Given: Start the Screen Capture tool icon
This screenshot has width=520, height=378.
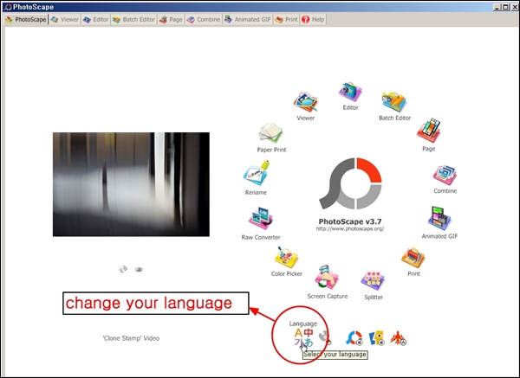Looking at the screenshot, I should [x=327, y=278].
